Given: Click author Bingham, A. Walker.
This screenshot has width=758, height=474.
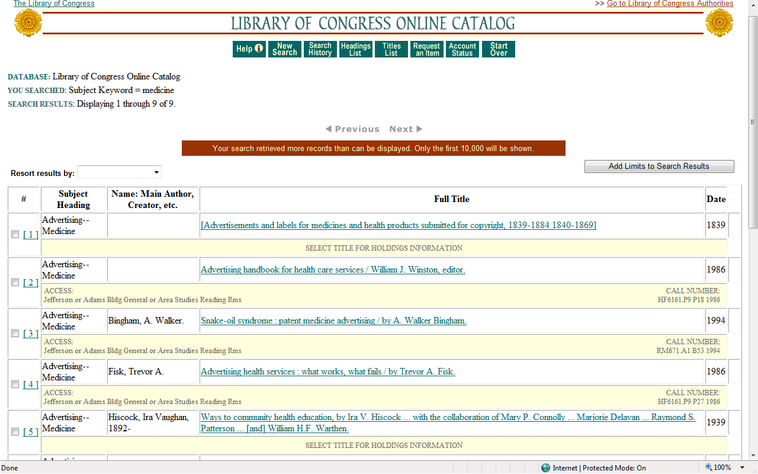Looking at the screenshot, I should point(146,321).
